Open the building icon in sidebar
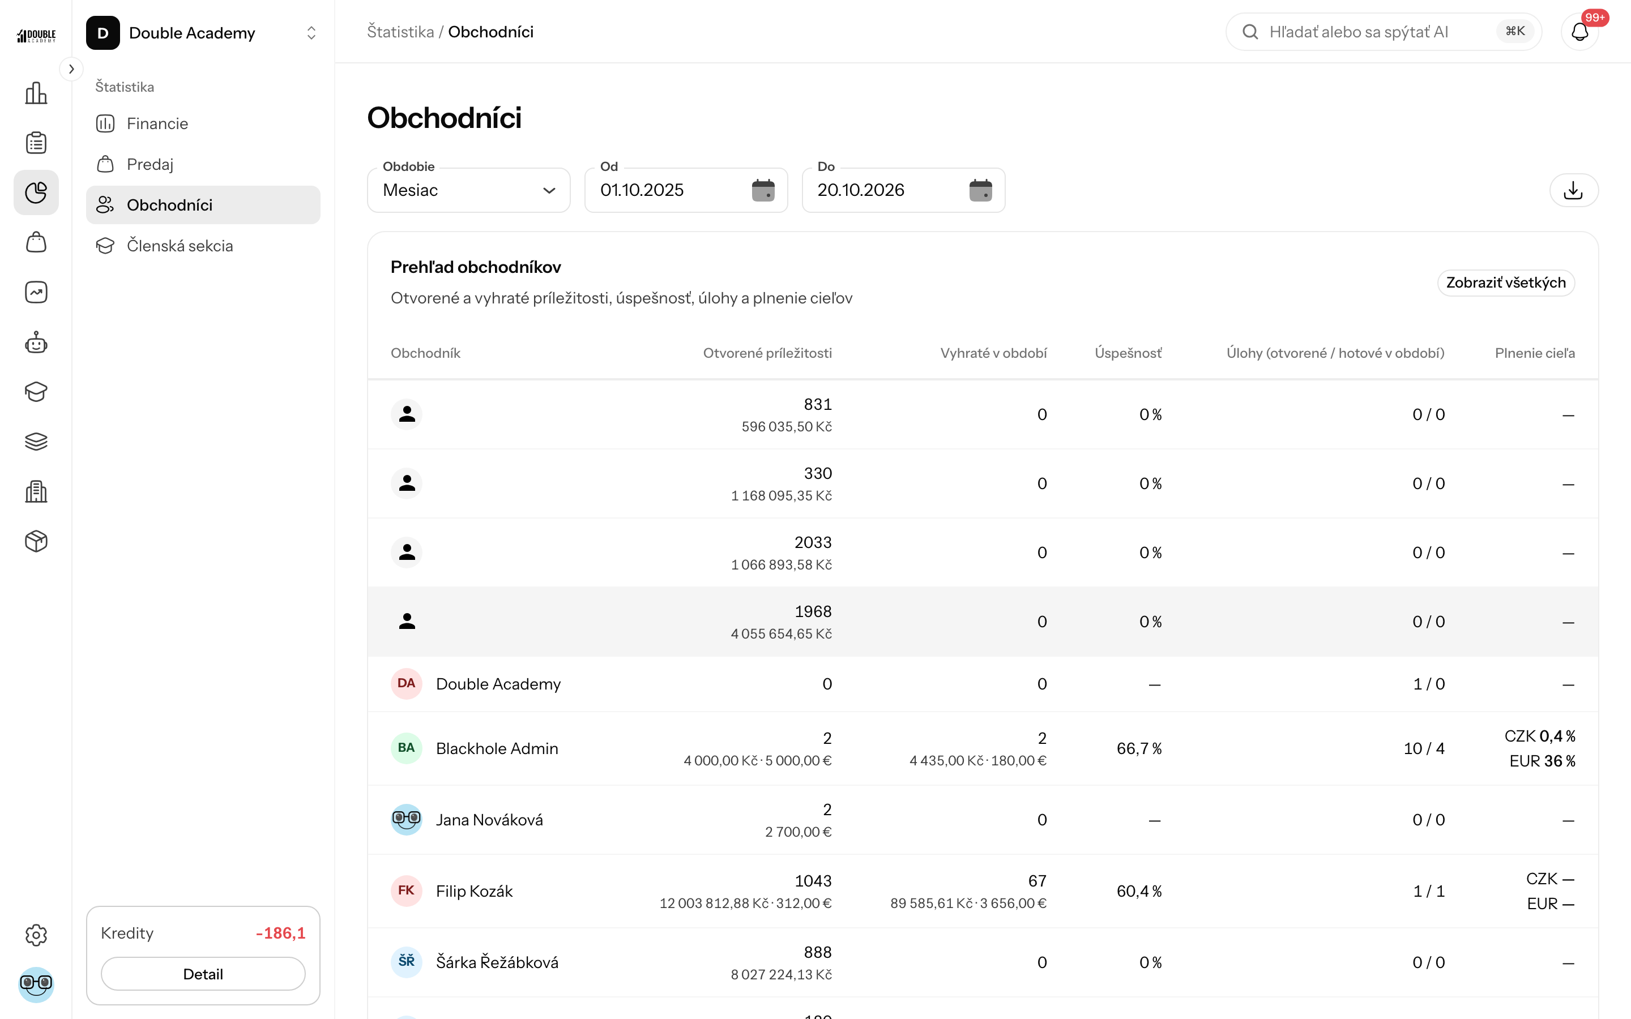This screenshot has width=1631, height=1019. coord(36,491)
